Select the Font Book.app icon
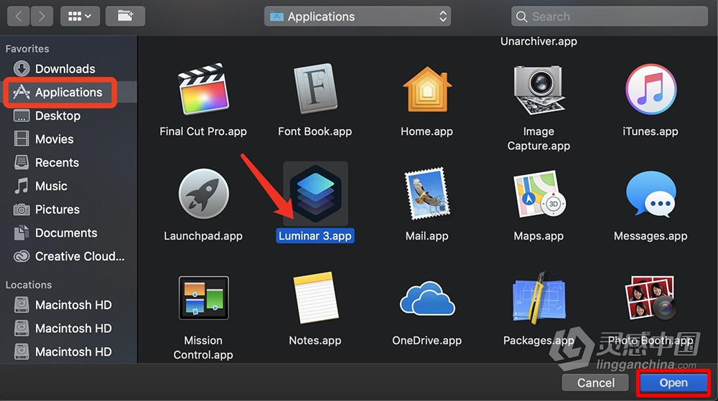Image resolution: width=718 pixels, height=401 pixels. (315, 89)
